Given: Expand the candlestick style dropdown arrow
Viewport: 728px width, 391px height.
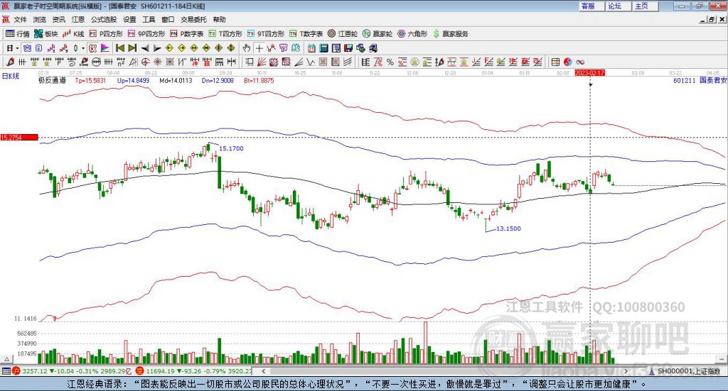Looking at the screenshot, I should pyautogui.click(x=83, y=48).
